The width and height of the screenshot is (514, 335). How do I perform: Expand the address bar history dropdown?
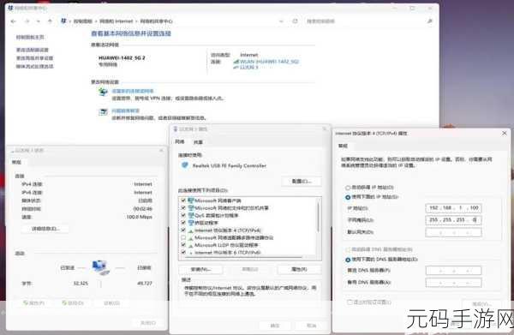tap(281, 21)
